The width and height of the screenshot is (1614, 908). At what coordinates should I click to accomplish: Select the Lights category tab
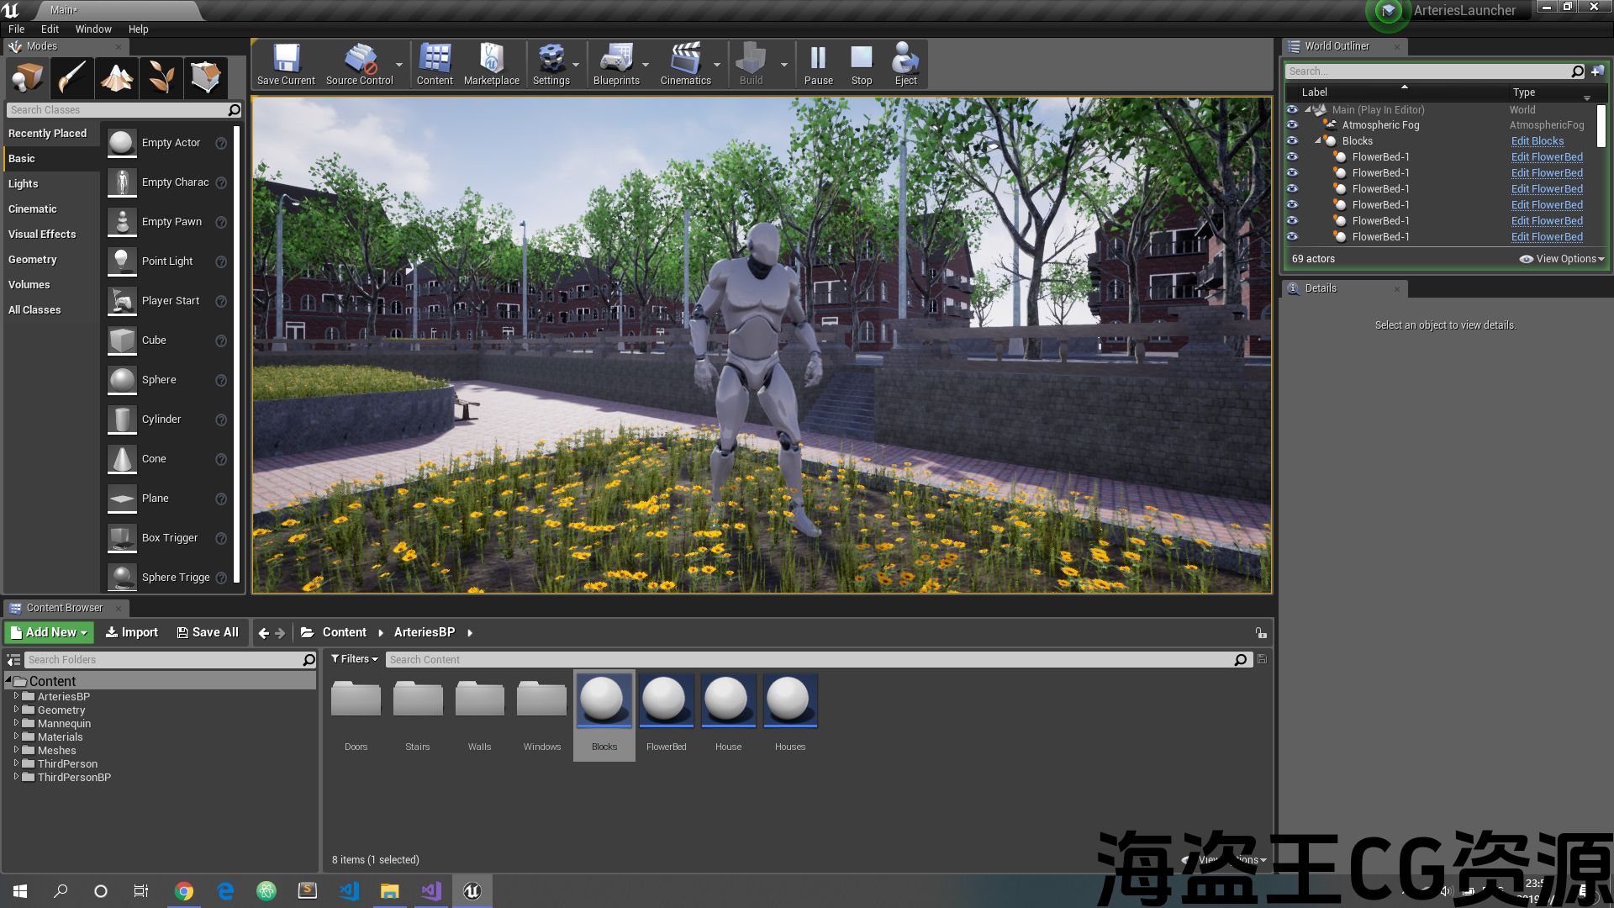[x=24, y=184]
